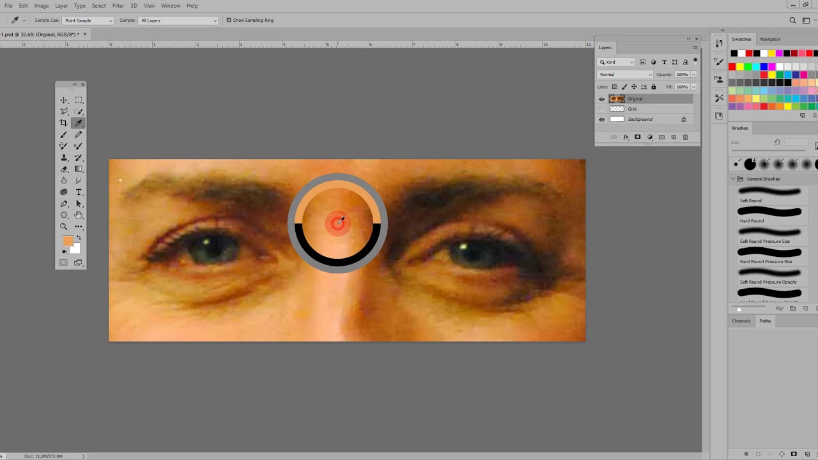Choose the Hard Round brush preset

(773, 215)
